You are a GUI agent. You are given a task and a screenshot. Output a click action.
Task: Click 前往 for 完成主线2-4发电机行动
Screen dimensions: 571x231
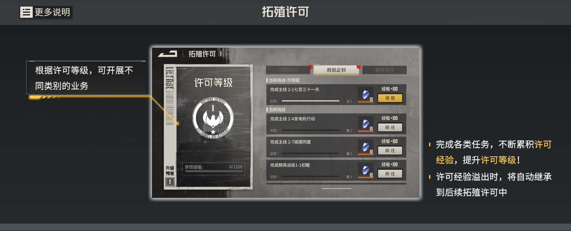pos(390,127)
